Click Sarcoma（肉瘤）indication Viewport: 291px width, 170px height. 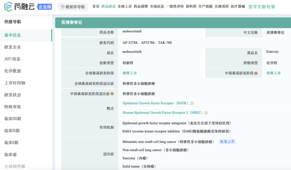pyautogui.click(x=136, y=158)
